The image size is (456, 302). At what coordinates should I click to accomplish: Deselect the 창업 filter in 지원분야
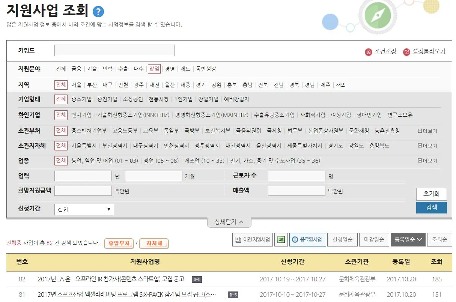pos(154,69)
